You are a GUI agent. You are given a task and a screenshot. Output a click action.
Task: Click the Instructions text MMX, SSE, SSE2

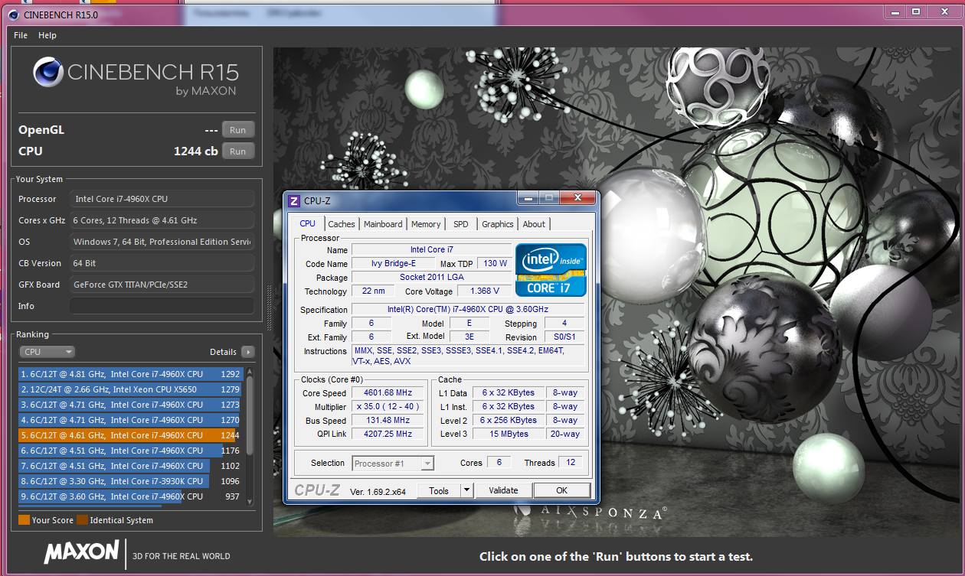pos(468,356)
